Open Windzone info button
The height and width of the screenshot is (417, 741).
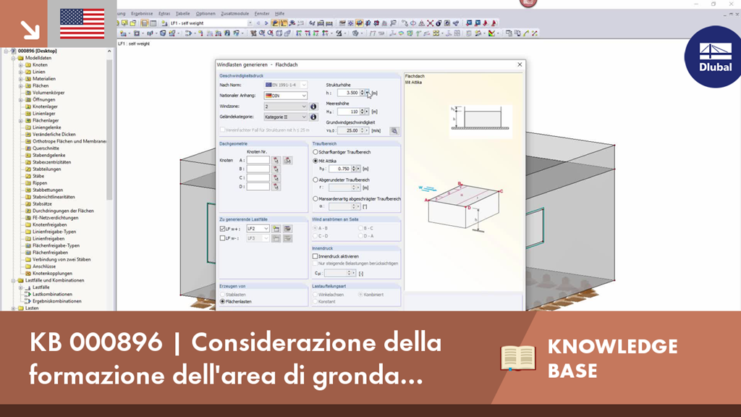pos(313,106)
